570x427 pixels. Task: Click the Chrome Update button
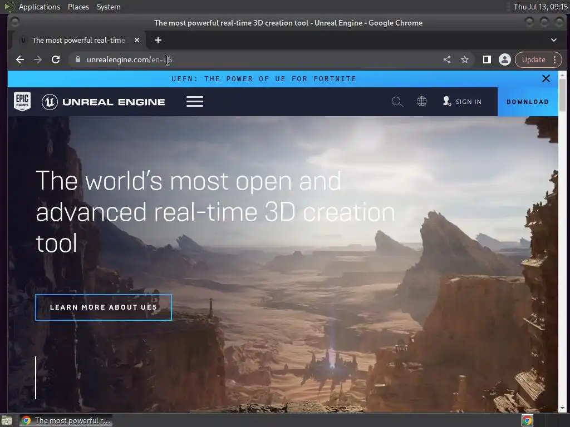point(533,59)
